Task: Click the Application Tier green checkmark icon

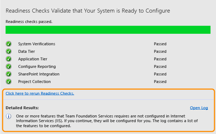Action: point(9,59)
